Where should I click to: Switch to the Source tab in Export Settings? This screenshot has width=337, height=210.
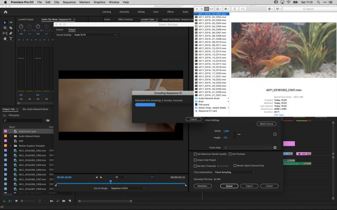(x=60, y=30)
